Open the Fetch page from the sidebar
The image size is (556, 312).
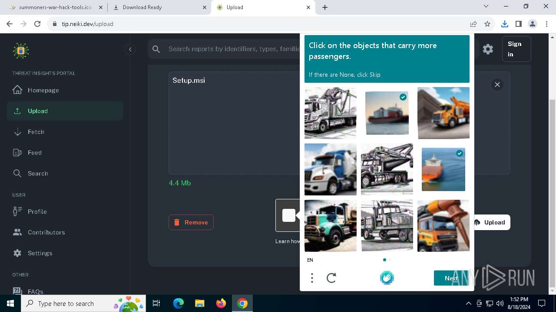pyautogui.click(x=65, y=132)
